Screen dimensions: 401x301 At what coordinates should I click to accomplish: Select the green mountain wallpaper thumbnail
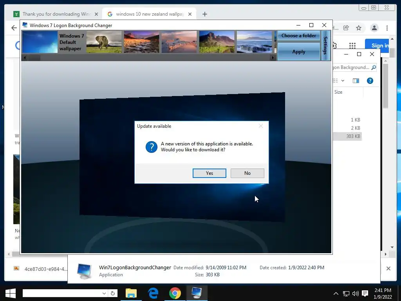(217, 42)
